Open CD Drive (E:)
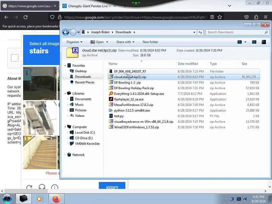Screen dimensions: 272x204 [84, 138]
